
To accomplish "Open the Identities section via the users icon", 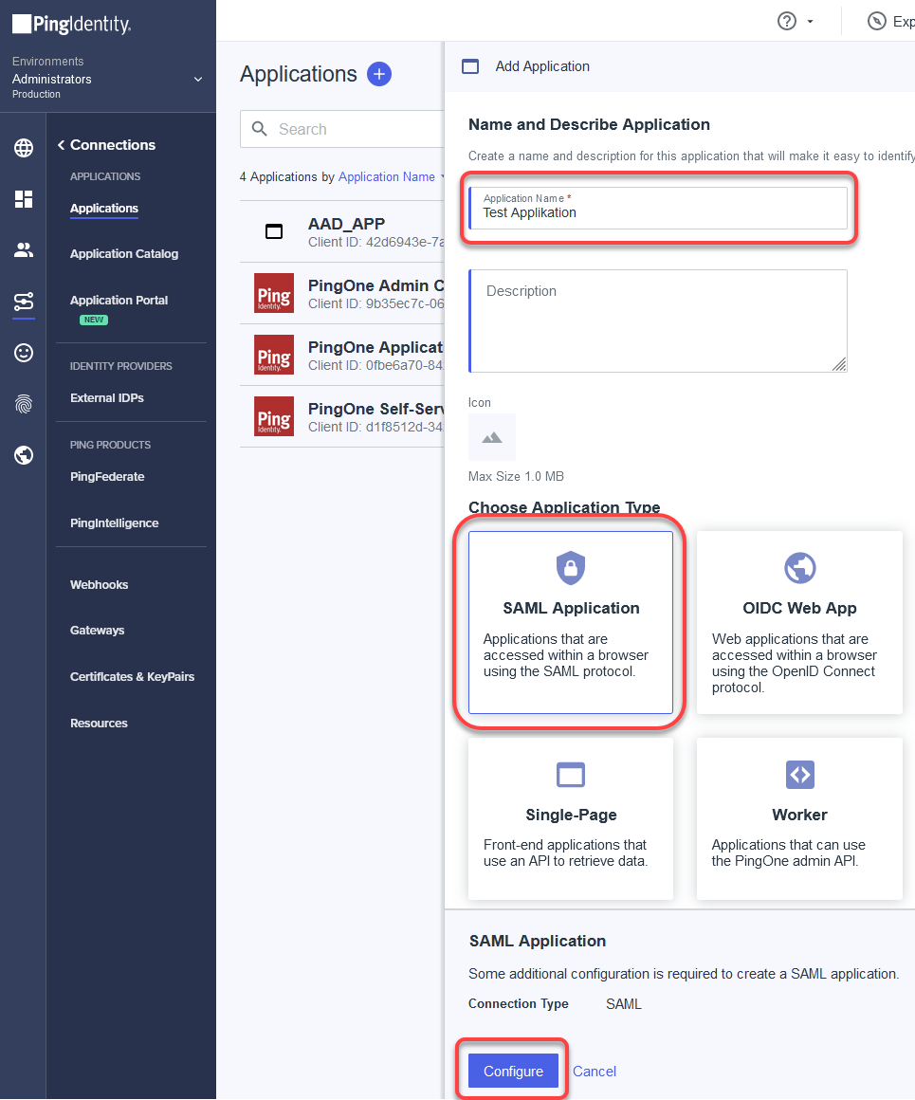I will (23, 249).
